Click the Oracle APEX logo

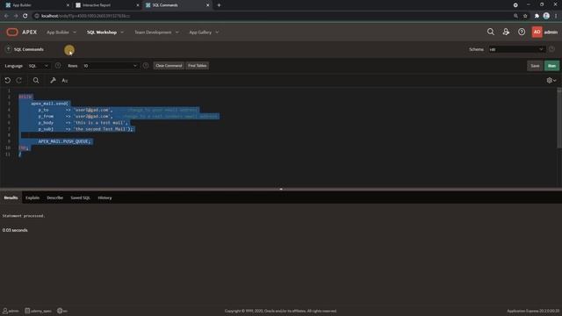21,32
